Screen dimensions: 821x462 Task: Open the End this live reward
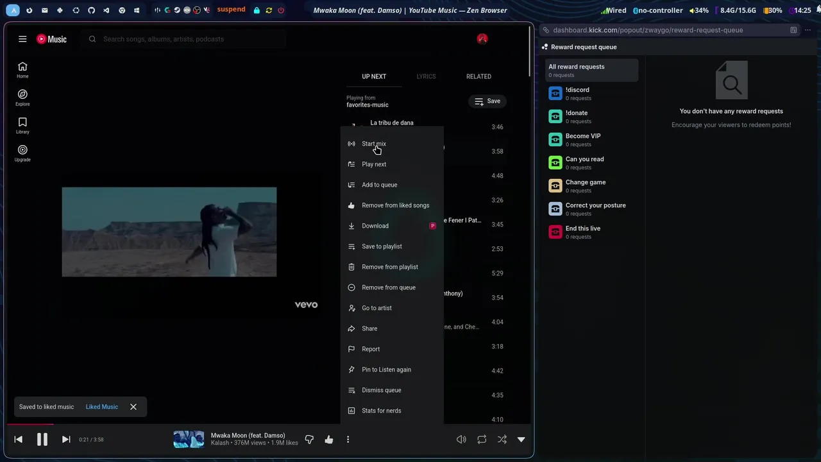coord(592,232)
